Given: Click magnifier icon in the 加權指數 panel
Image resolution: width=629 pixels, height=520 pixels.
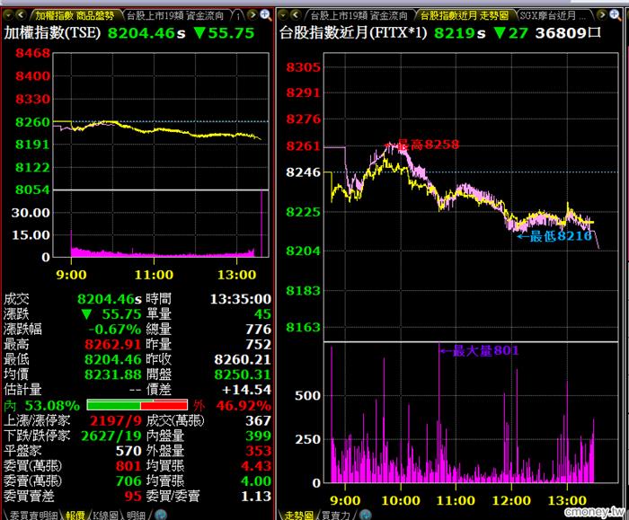Looking at the screenshot, I should pos(265,15).
